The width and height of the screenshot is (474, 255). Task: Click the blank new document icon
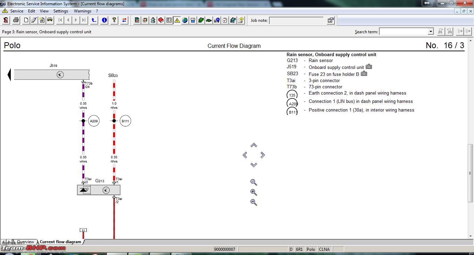point(26,20)
